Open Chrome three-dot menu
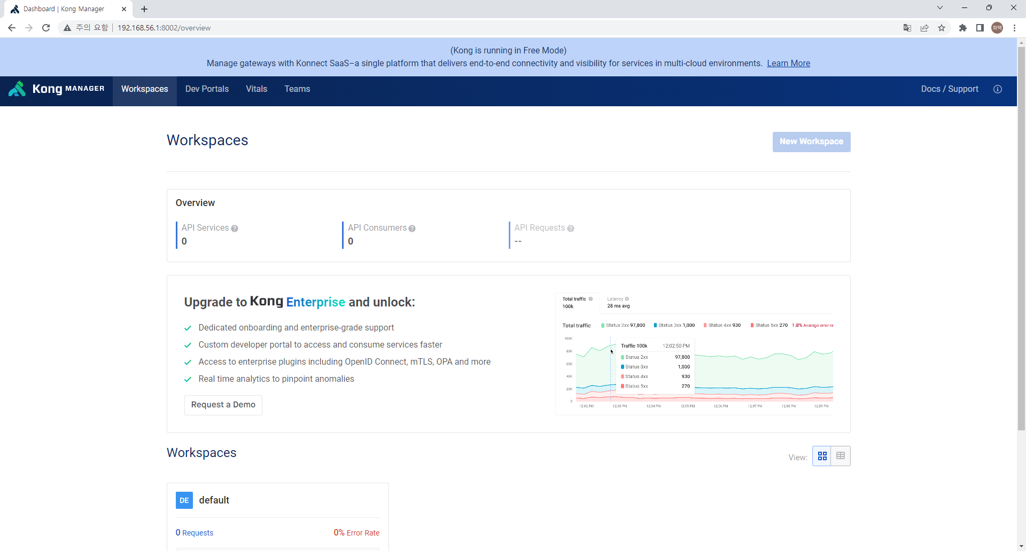1026x551 pixels. click(1014, 28)
